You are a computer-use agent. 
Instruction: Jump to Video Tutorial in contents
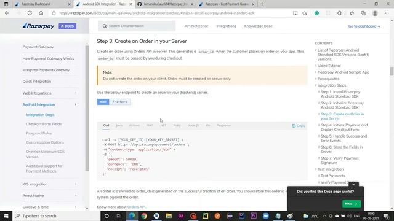pyautogui.click(x=329, y=66)
